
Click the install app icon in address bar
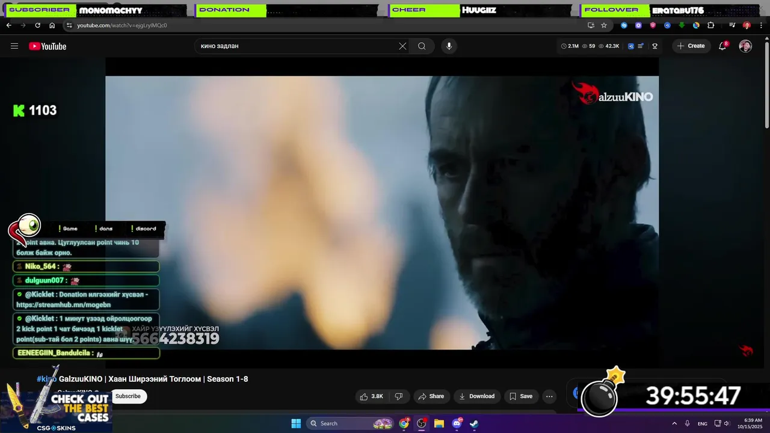click(591, 25)
